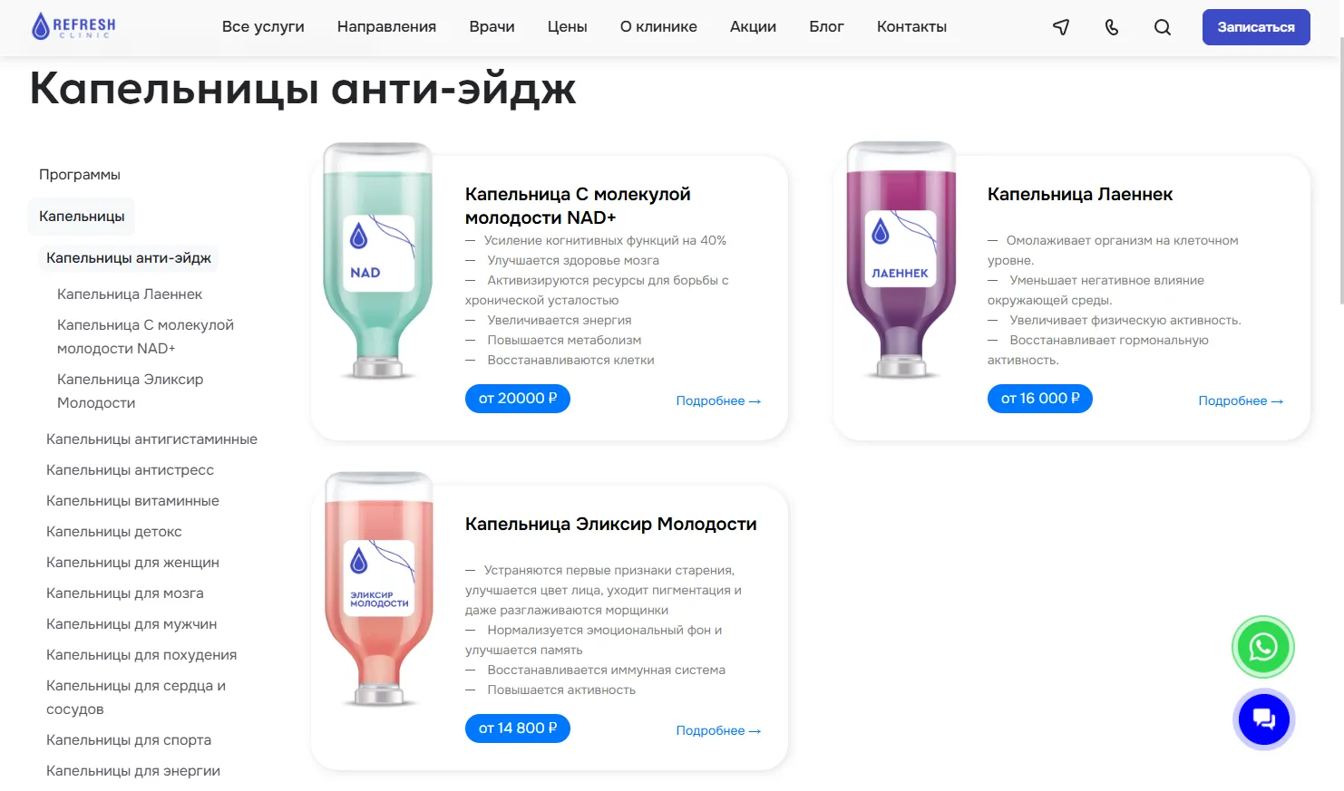This screenshot has width=1344, height=791.
Task: Click the purple Лаеннек bottle image
Action: click(x=901, y=260)
